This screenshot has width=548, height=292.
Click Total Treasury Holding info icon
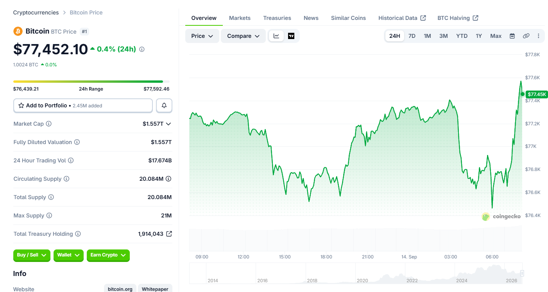(78, 234)
